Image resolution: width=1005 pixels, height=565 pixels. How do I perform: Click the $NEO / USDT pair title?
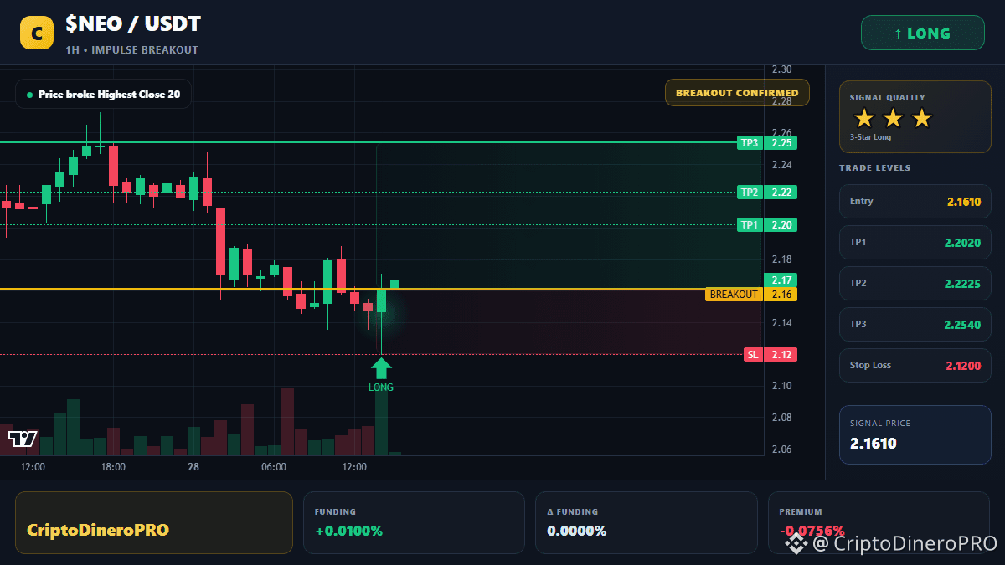click(x=133, y=24)
